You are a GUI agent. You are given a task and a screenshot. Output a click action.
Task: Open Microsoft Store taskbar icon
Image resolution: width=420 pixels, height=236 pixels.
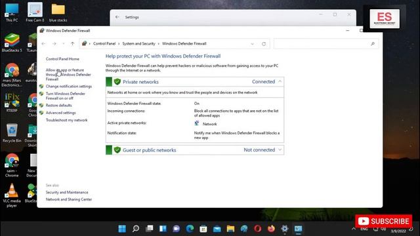[x=203, y=229]
